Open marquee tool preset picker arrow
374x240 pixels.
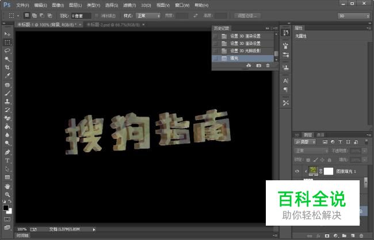click(x=18, y=16)
